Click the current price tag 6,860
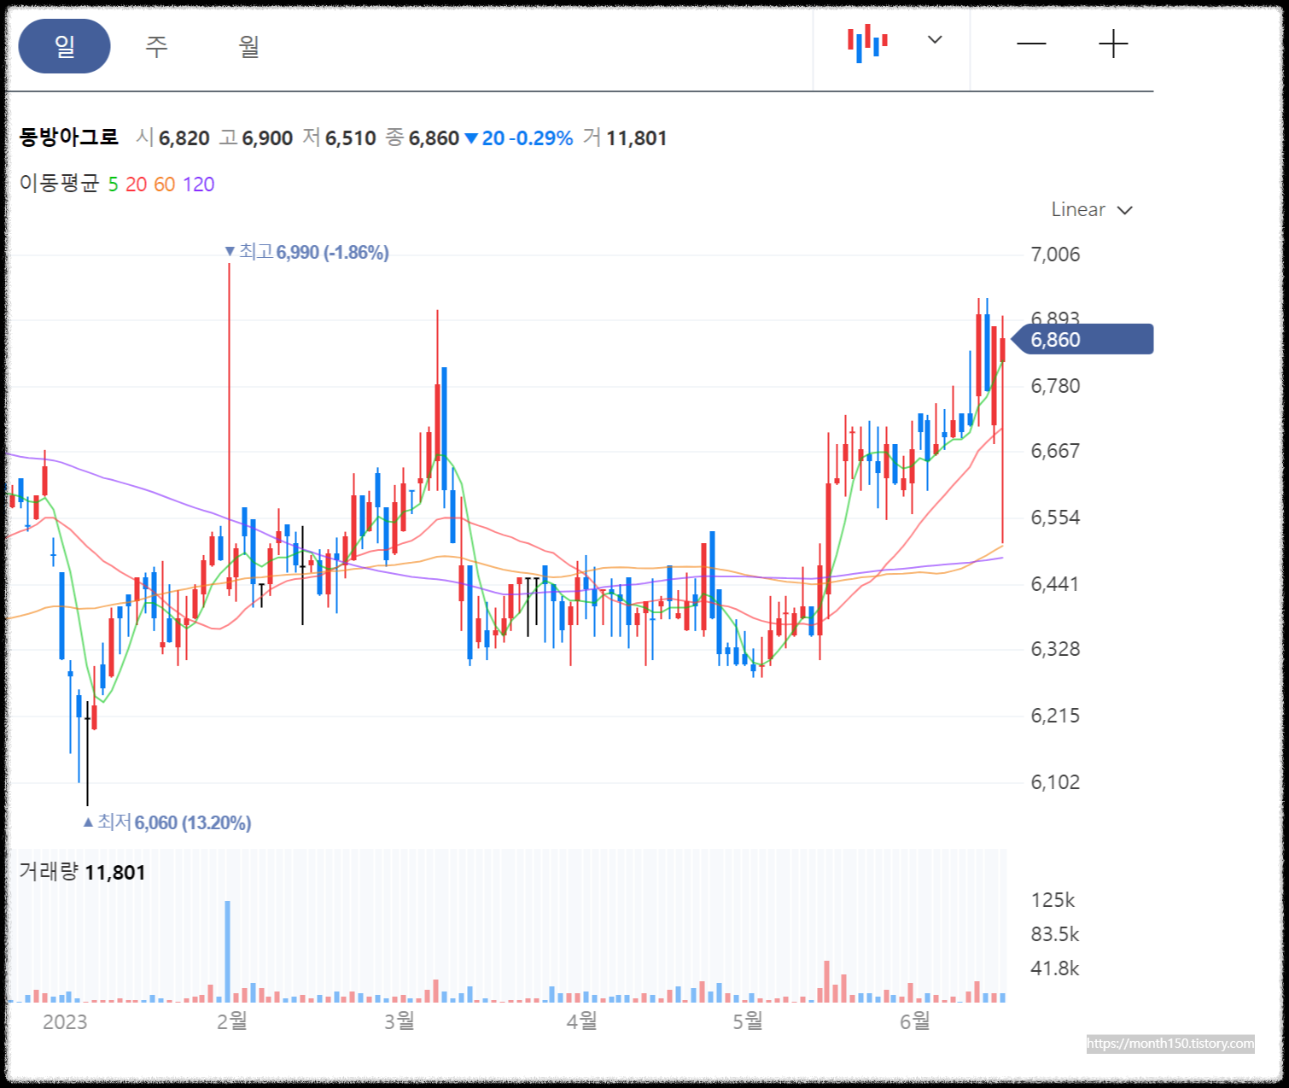This screenshot has height=1088, width=1289. [1082, 339]
